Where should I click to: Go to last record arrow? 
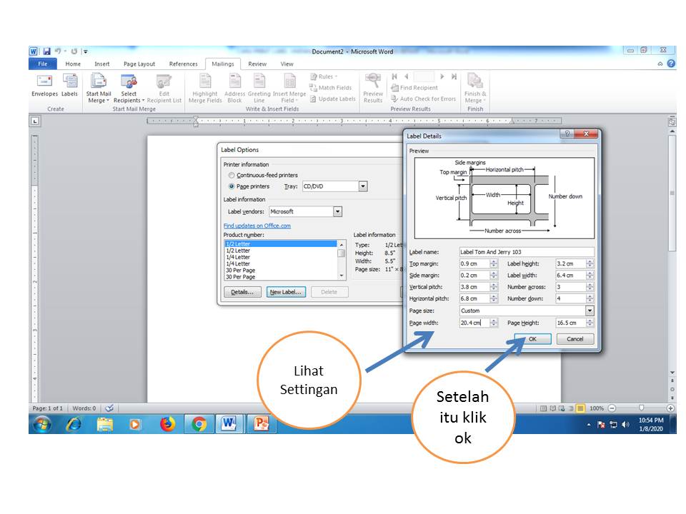tap(454, 76)
